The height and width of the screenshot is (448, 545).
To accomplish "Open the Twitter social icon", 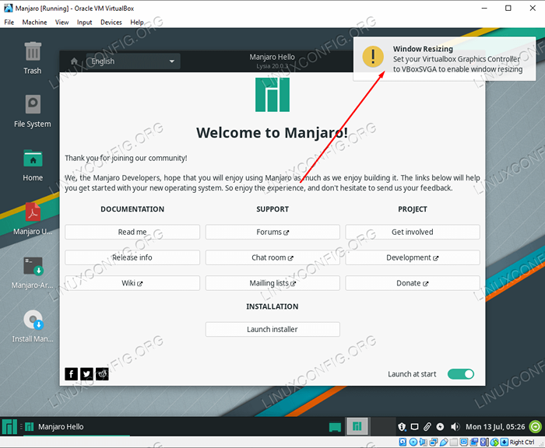I will coord(86,374).
